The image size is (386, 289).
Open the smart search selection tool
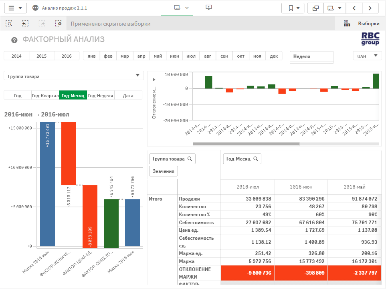point(8,24)
